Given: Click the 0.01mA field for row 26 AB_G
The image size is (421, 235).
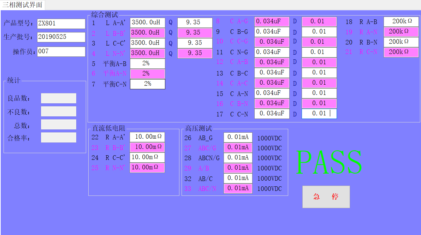Looking at the screenshot, I should point(238,137).
